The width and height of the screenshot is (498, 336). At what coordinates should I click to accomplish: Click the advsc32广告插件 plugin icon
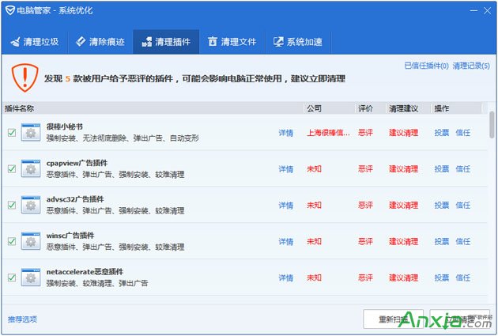tap(31, 206)
